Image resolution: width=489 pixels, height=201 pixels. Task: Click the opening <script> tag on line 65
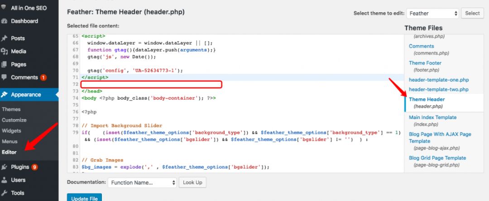pyautogui.click(x=93, y=36)
